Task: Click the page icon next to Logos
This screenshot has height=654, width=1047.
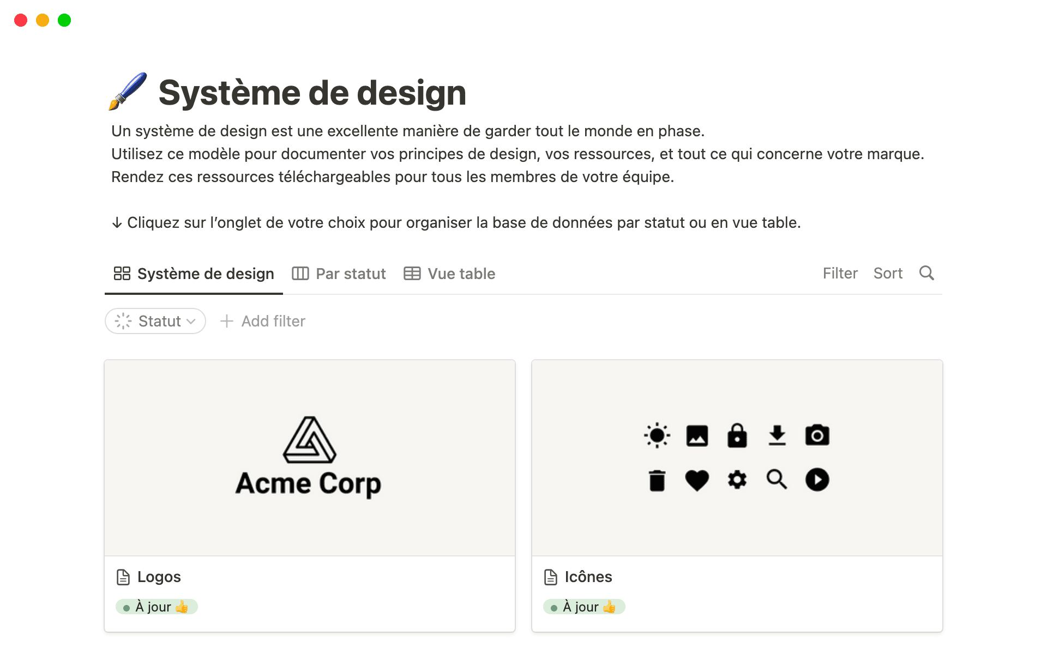Action: (x=122, y=577)
